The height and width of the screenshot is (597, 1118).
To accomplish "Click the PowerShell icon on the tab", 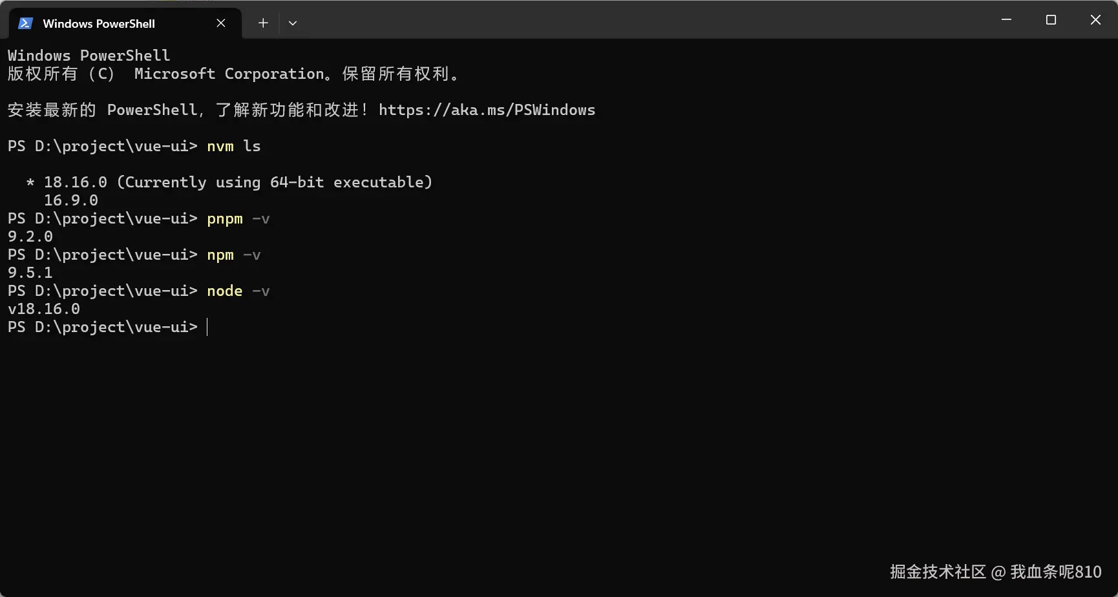I will click(x=25, y=23).
